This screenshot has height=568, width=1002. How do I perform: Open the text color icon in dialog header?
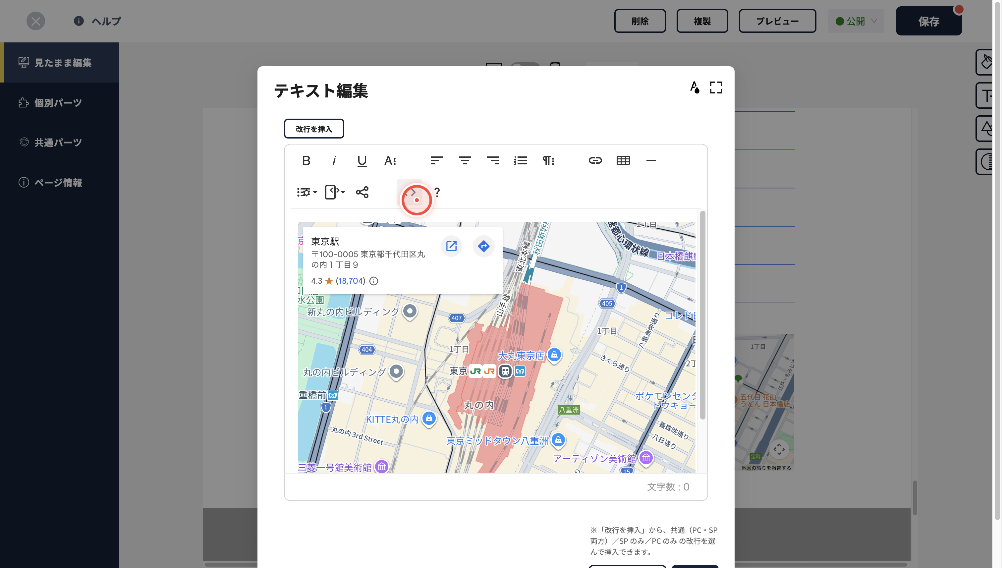[695, 87]
